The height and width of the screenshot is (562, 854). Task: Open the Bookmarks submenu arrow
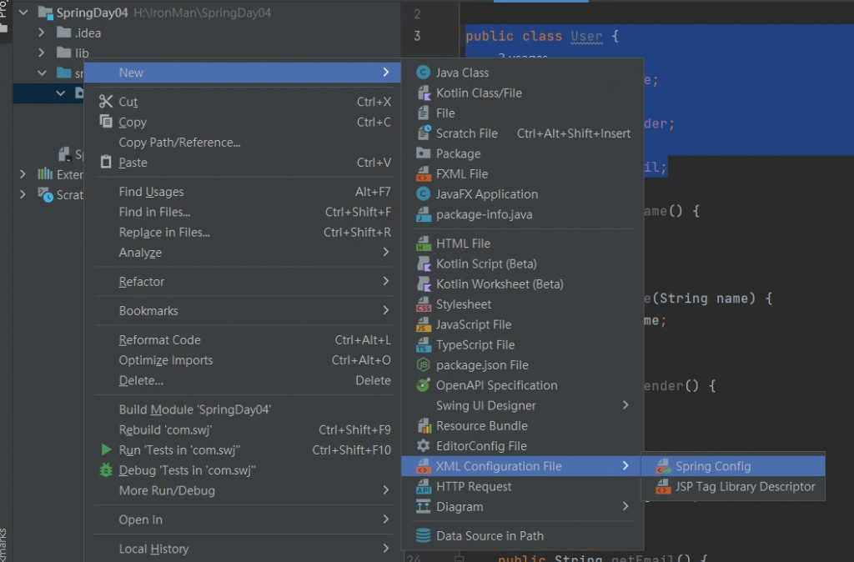[x=385, y=310]
